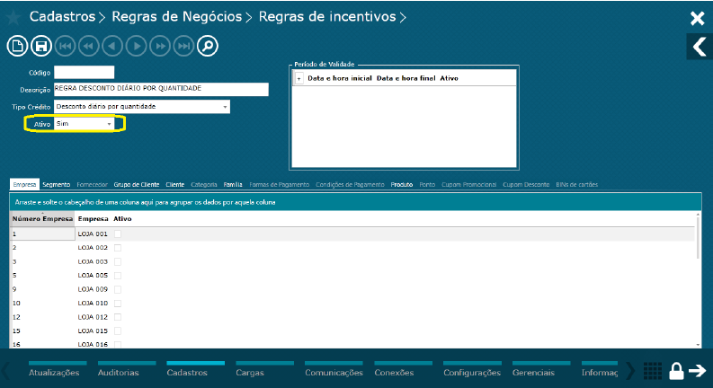
Task: Open the BINs de cartões tab
Action: click(x=576, y=184)
